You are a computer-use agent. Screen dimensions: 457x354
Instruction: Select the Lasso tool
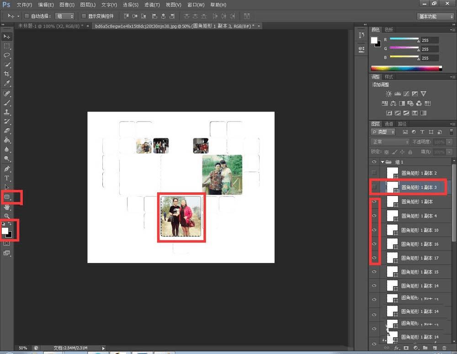click(x=7, y=55)
